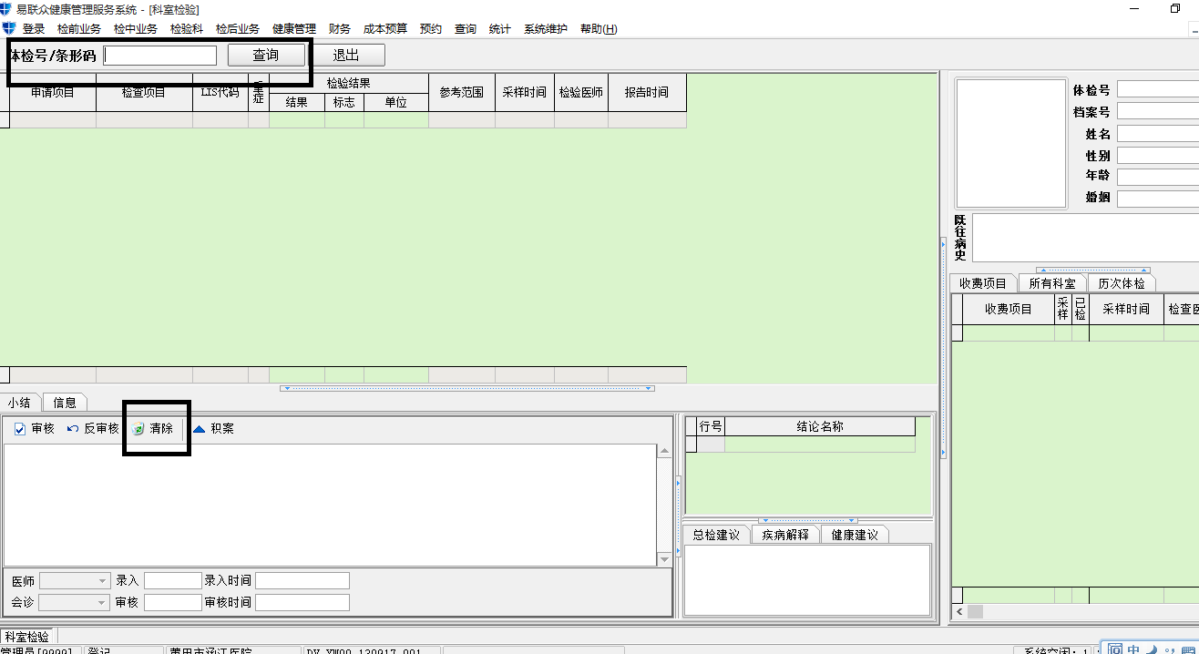Open the 健康管理 menu
Image resolution: width=1199 pixels, height=654 pixels.
pyautogui.click(x=294, y=29)
